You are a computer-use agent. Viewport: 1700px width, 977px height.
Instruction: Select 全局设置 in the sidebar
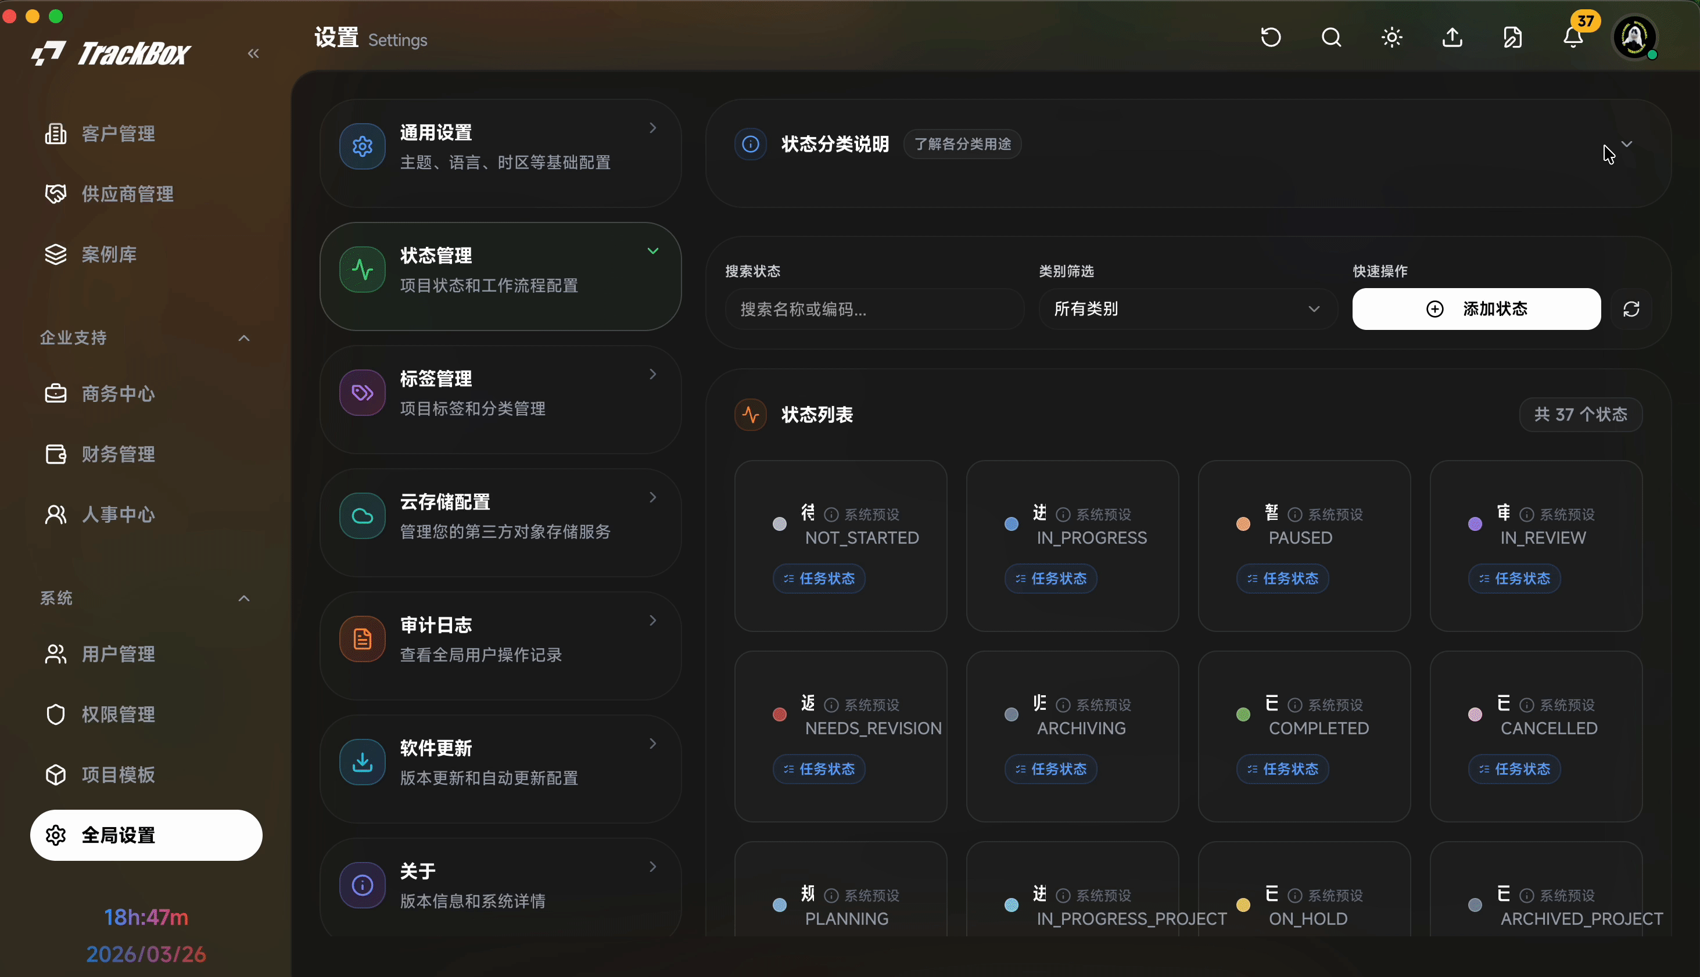click(x=146, y=835)
